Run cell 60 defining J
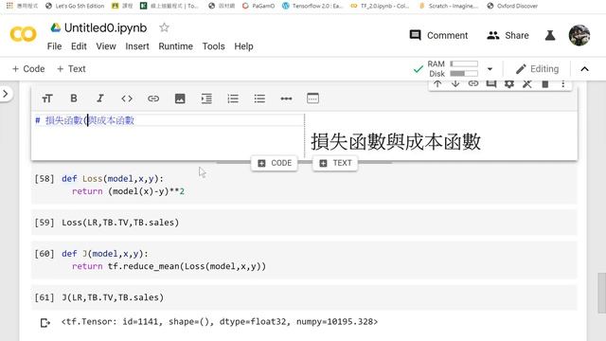The height and width of the screenshot is (341, 606). [45, 254]
